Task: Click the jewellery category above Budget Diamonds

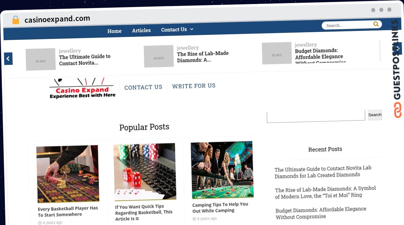Action: tap(306, 45)
